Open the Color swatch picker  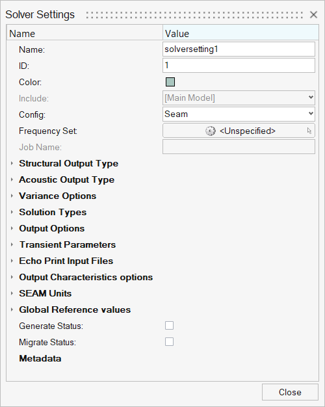pyautogui.click(x=170, y=82)
